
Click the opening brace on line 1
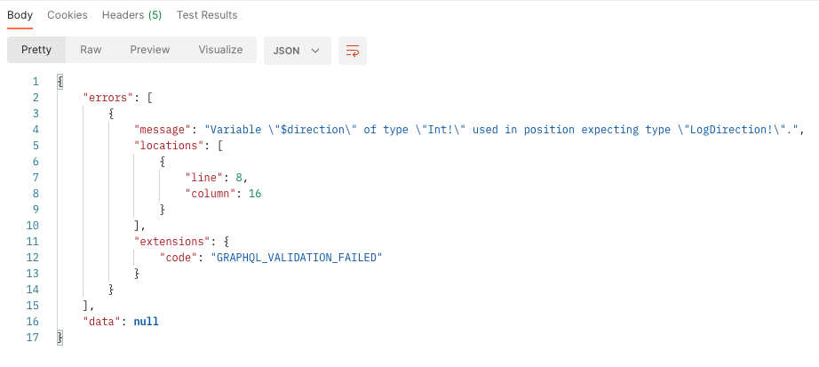(60, 82)
